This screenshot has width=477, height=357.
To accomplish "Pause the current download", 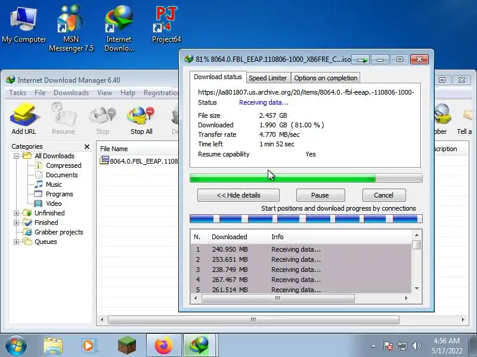I will point(320,195).
